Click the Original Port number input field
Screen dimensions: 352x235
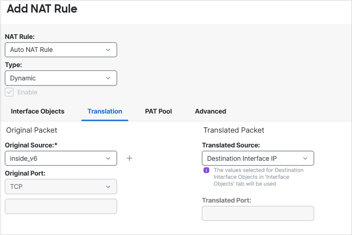[x=61, y=206]
